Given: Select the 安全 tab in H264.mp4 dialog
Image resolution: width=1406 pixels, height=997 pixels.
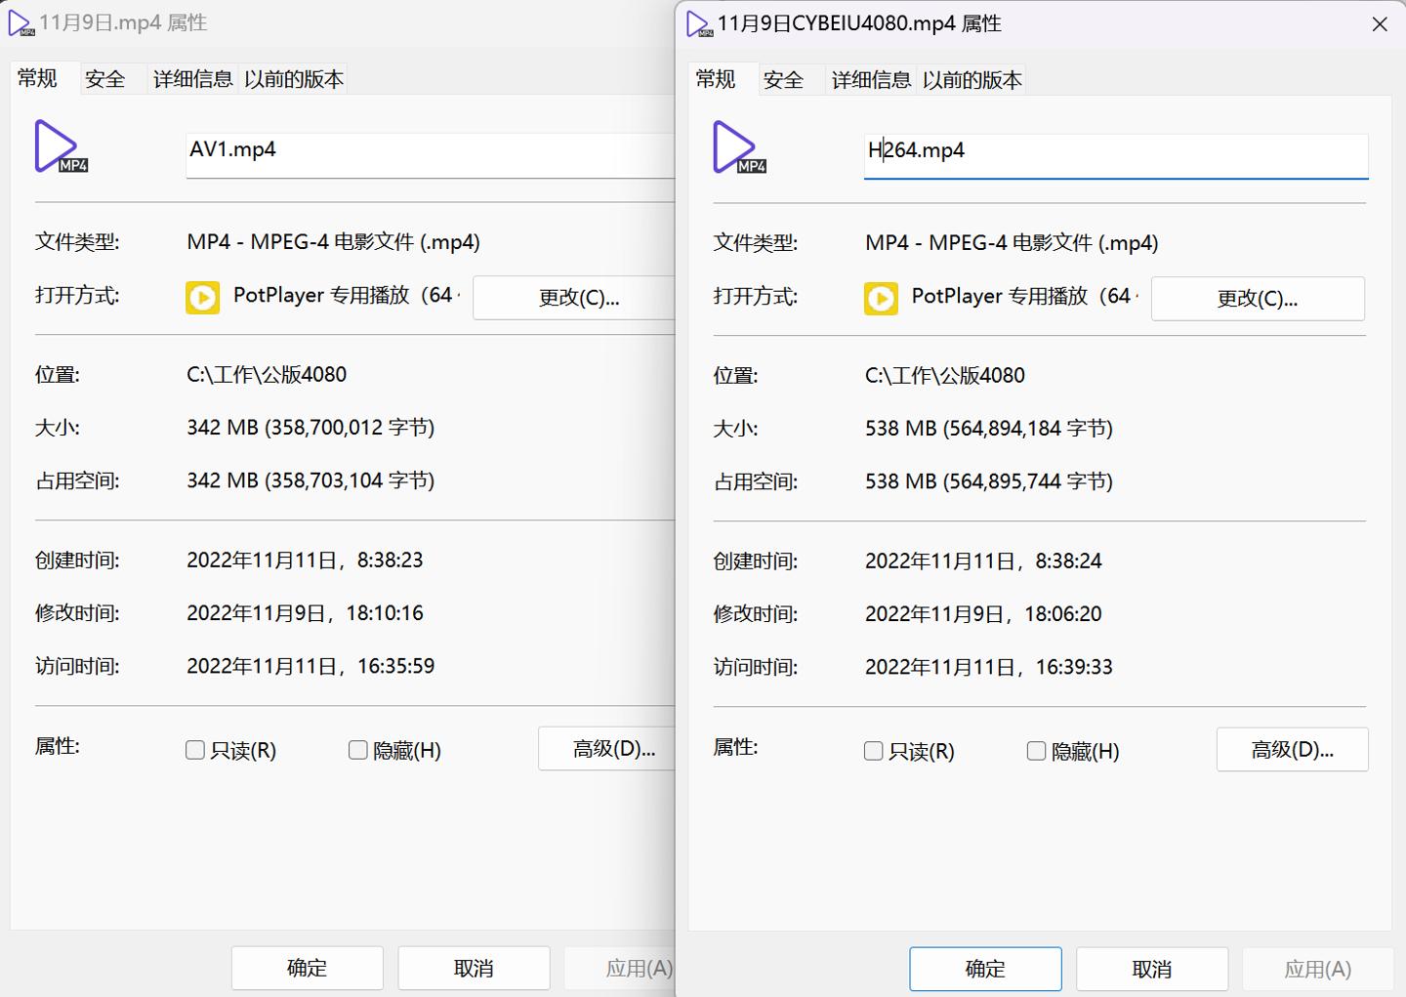Looking at the screenshot, I should click(x=782, y=79).
